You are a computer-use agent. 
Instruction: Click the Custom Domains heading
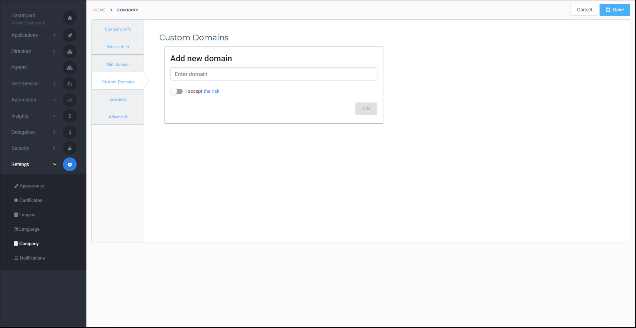point(194,37)
